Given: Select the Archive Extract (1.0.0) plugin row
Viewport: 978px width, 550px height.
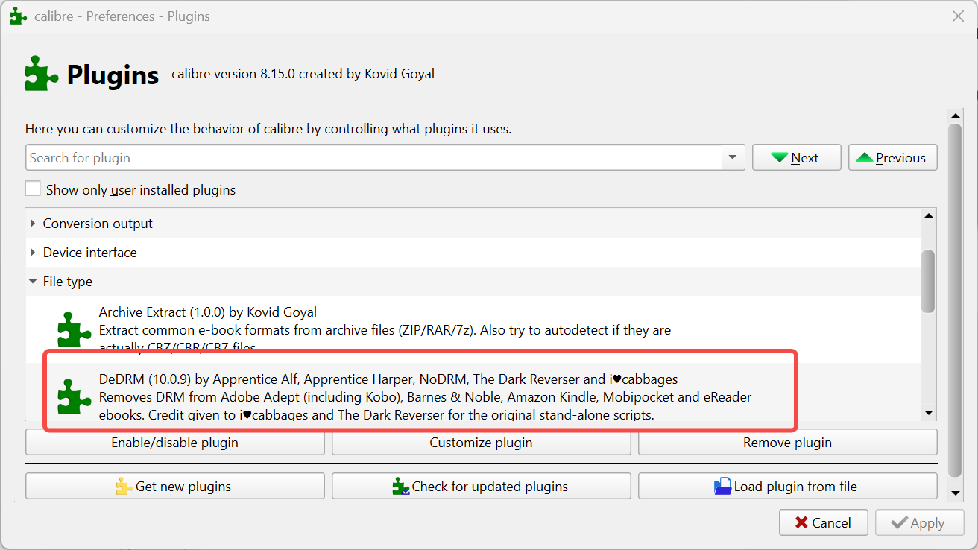Looking at the screenshot, I should coord(473,329).
